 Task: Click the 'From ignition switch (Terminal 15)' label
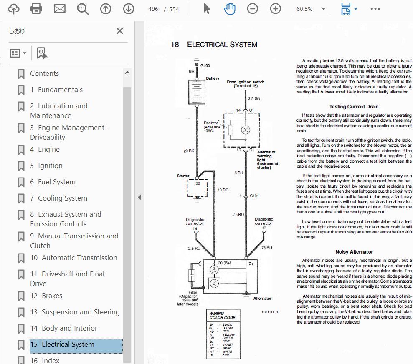click(x=246, y=84)
